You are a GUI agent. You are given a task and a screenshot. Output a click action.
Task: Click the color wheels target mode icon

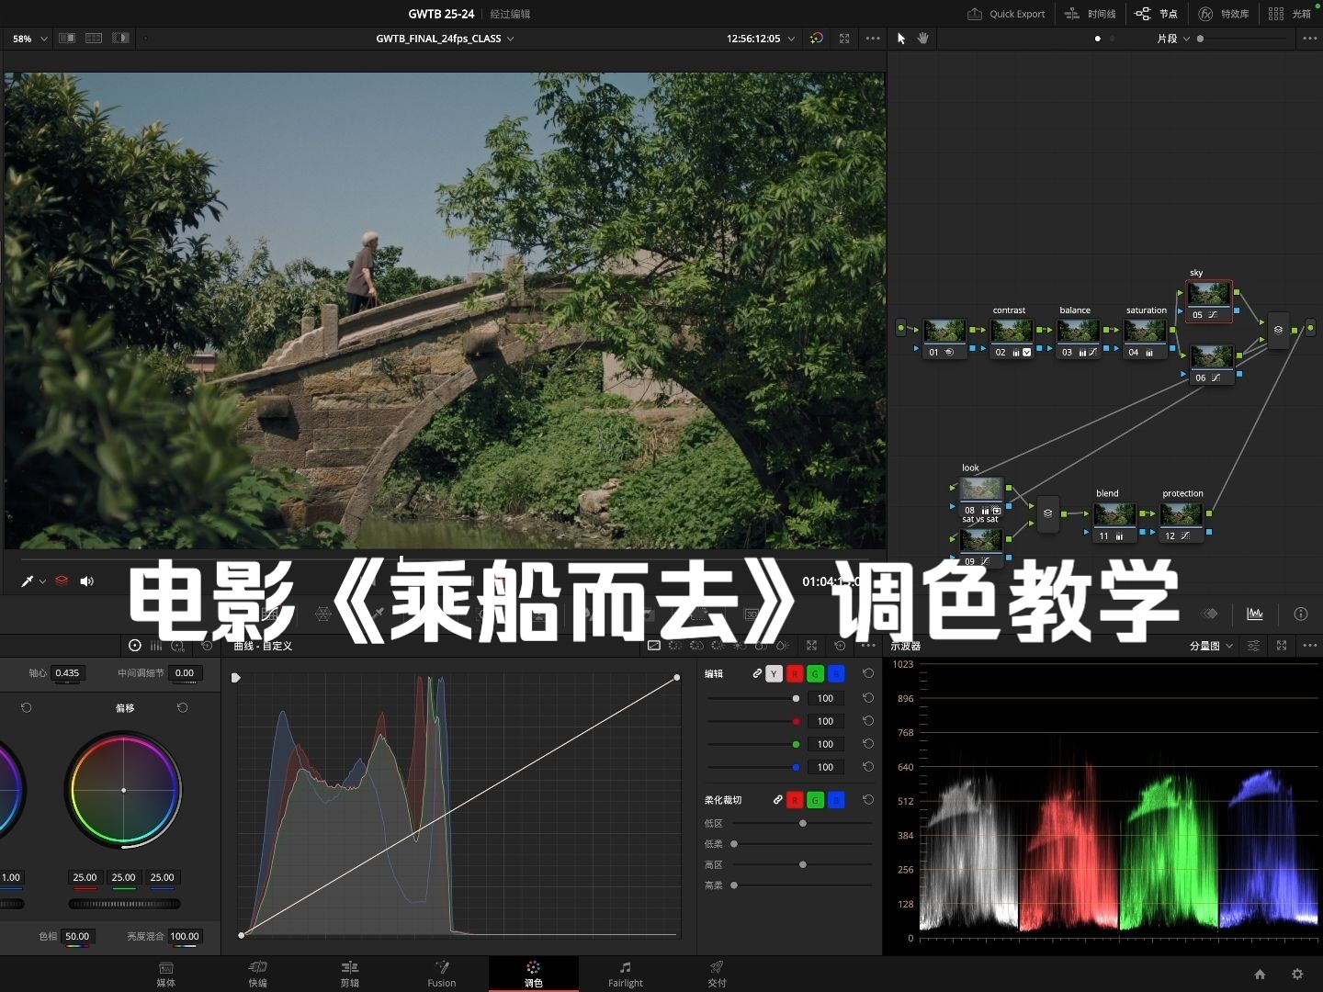[x=135, y=646]
